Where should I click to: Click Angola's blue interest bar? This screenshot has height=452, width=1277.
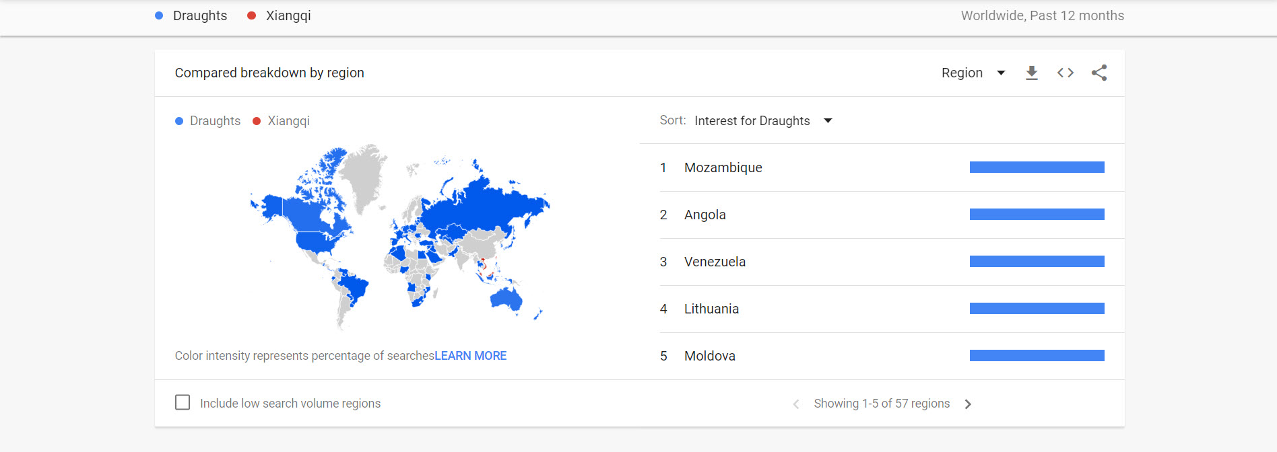pyautogui.click(x=1037, y=215)
